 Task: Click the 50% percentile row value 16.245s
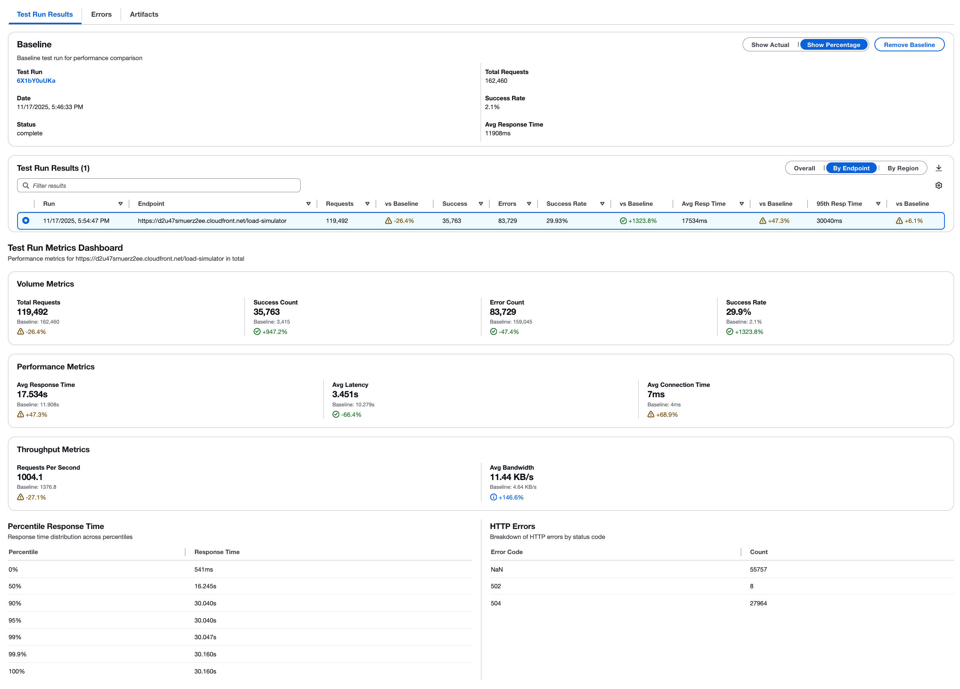[x=205, y=586]
